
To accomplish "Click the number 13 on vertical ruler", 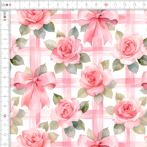I will point(5,144).
